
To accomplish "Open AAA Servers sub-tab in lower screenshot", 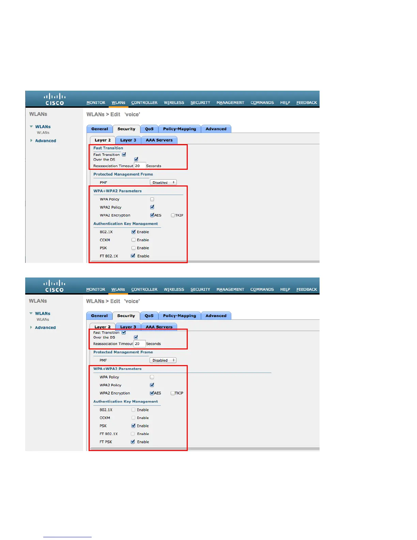I will click(x=159, y=327).
